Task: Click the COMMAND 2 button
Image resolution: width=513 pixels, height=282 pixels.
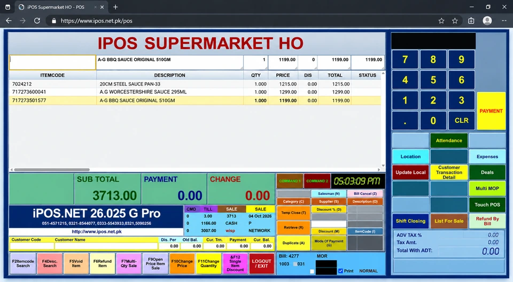Action: coord(317,181)
